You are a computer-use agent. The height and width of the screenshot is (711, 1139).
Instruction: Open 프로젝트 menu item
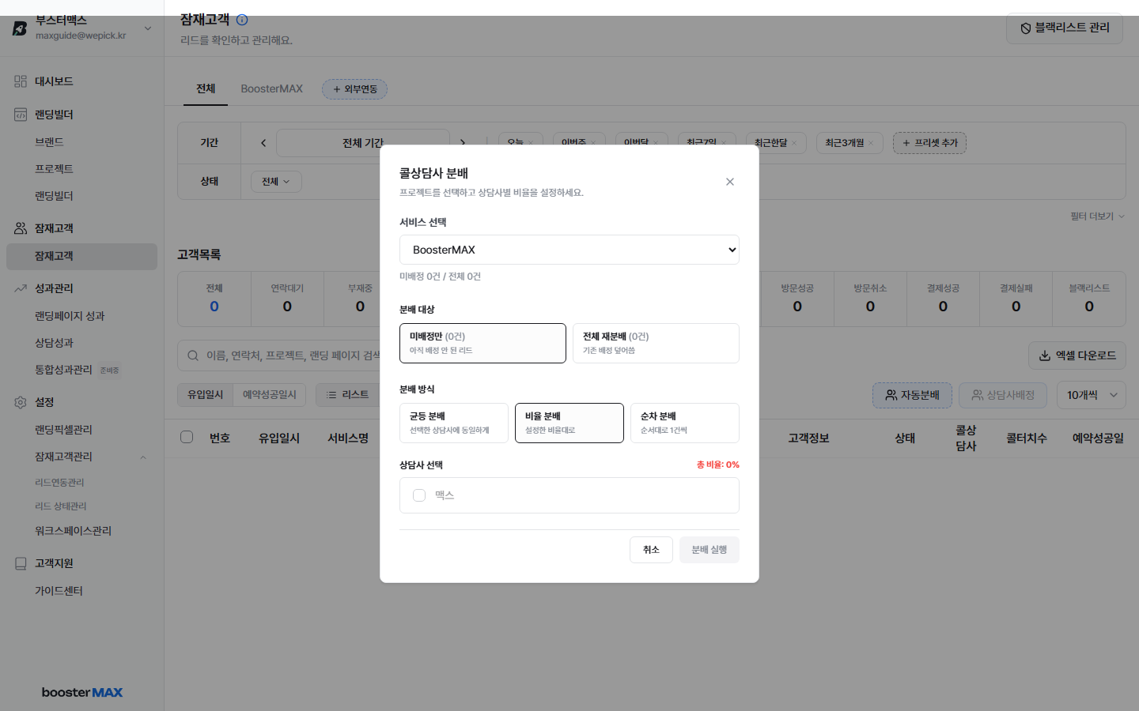tap(54, 169)
